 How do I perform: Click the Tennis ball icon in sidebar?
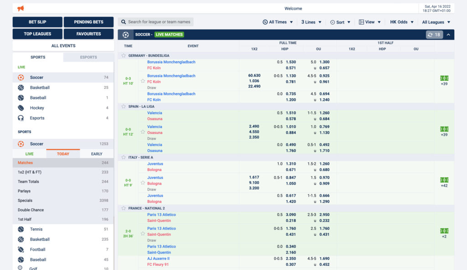point(21,229)
